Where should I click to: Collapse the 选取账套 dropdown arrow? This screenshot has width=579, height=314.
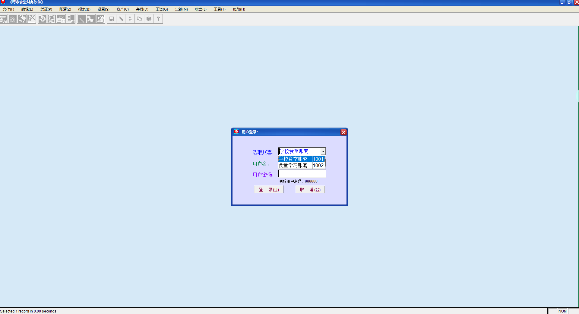[x=323, y=151]
